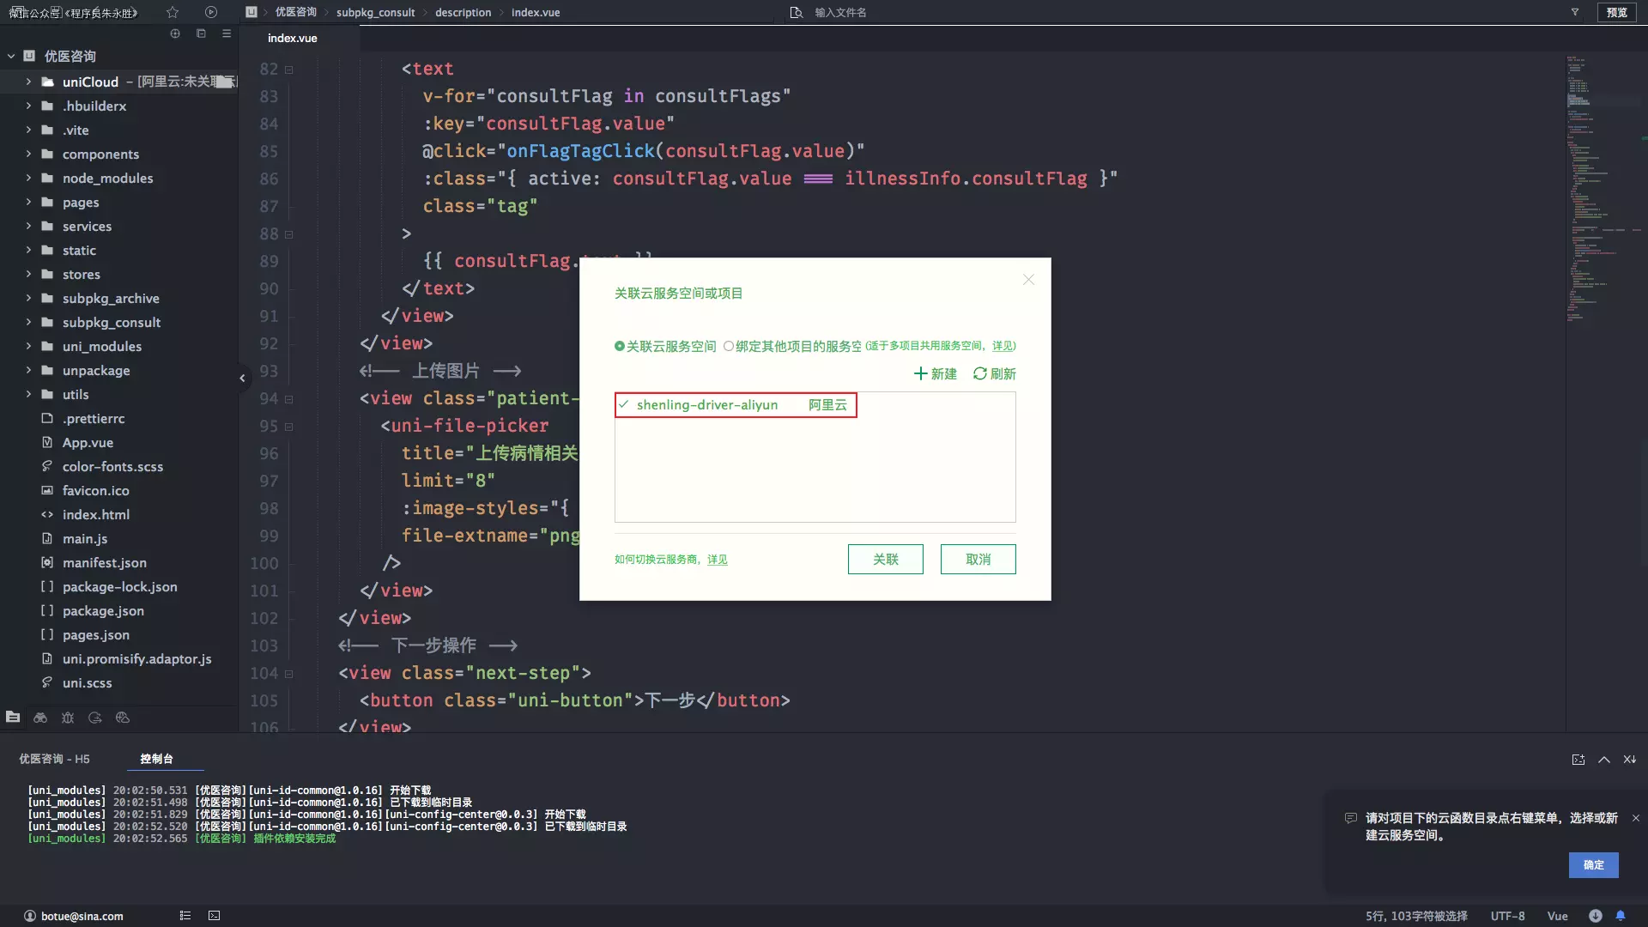Click the 新建 plus icon in dialog
Image resolution: width=1648 pixels, height=927 pixels.
coord(920,373)
